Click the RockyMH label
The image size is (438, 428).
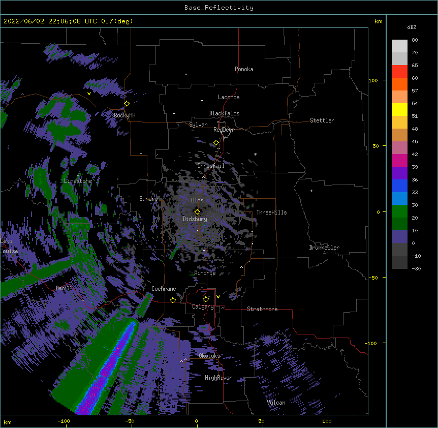124,115
